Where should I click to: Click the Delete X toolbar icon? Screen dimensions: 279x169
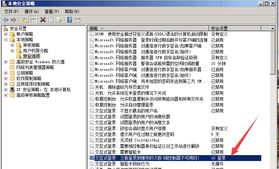point(43,20)
